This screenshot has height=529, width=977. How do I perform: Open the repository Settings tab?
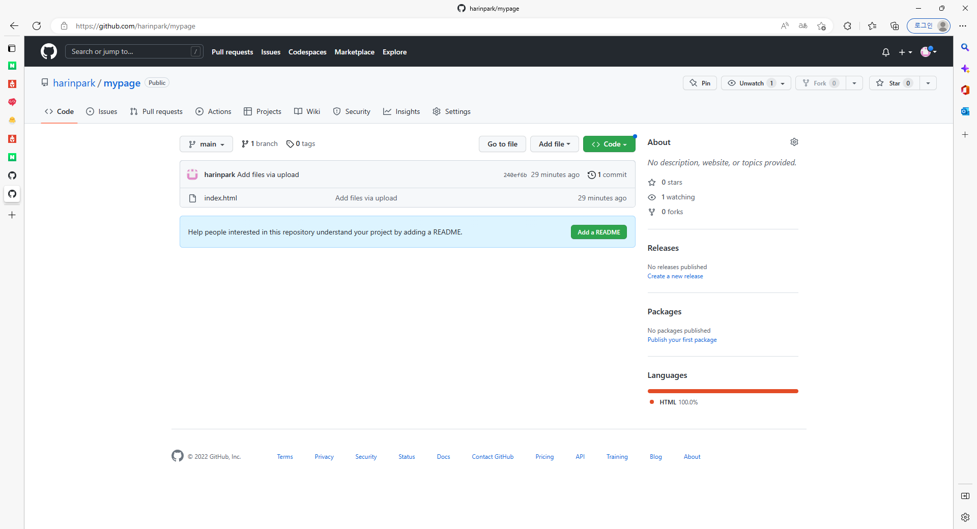pos(451,111)
